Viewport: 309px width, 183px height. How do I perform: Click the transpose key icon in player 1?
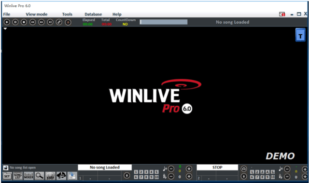[x=165, y=176]
